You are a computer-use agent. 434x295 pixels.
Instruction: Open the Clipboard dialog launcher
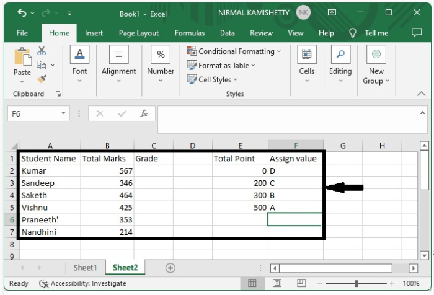point(58,94)
